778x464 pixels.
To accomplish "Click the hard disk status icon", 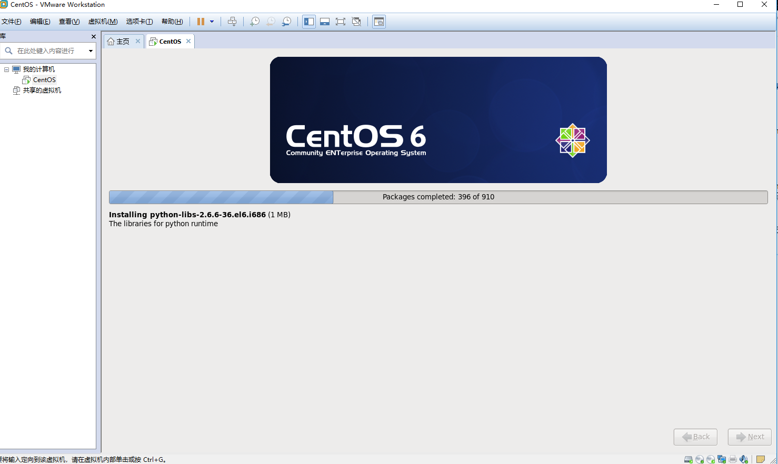I will [689, 459].
